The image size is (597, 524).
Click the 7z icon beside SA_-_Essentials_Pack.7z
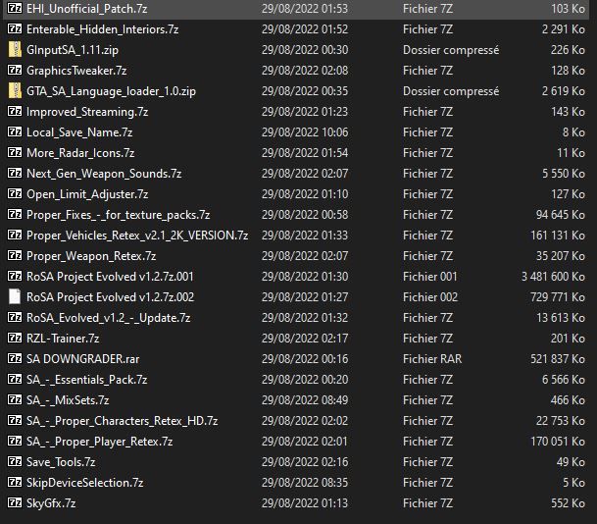click(15, 379)
